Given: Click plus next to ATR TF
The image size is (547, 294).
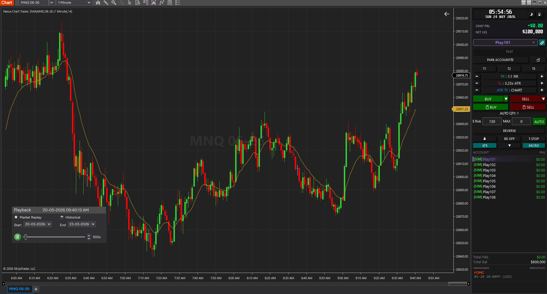Looking at the screenshot, I should (x=542, y=90).
